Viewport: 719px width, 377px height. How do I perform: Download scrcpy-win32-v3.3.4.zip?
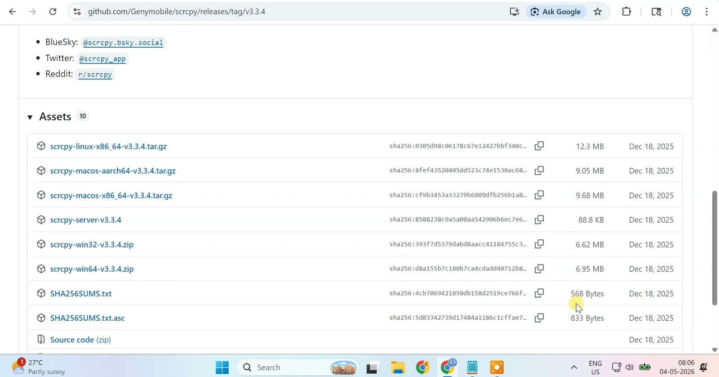click(92, 244)
